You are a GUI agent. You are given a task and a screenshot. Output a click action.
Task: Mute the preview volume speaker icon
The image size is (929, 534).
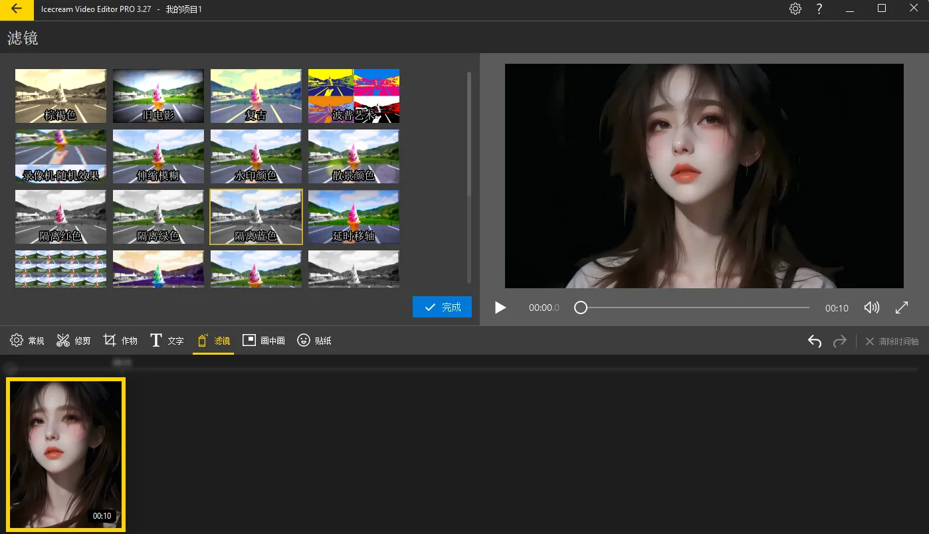coord(871,308)
